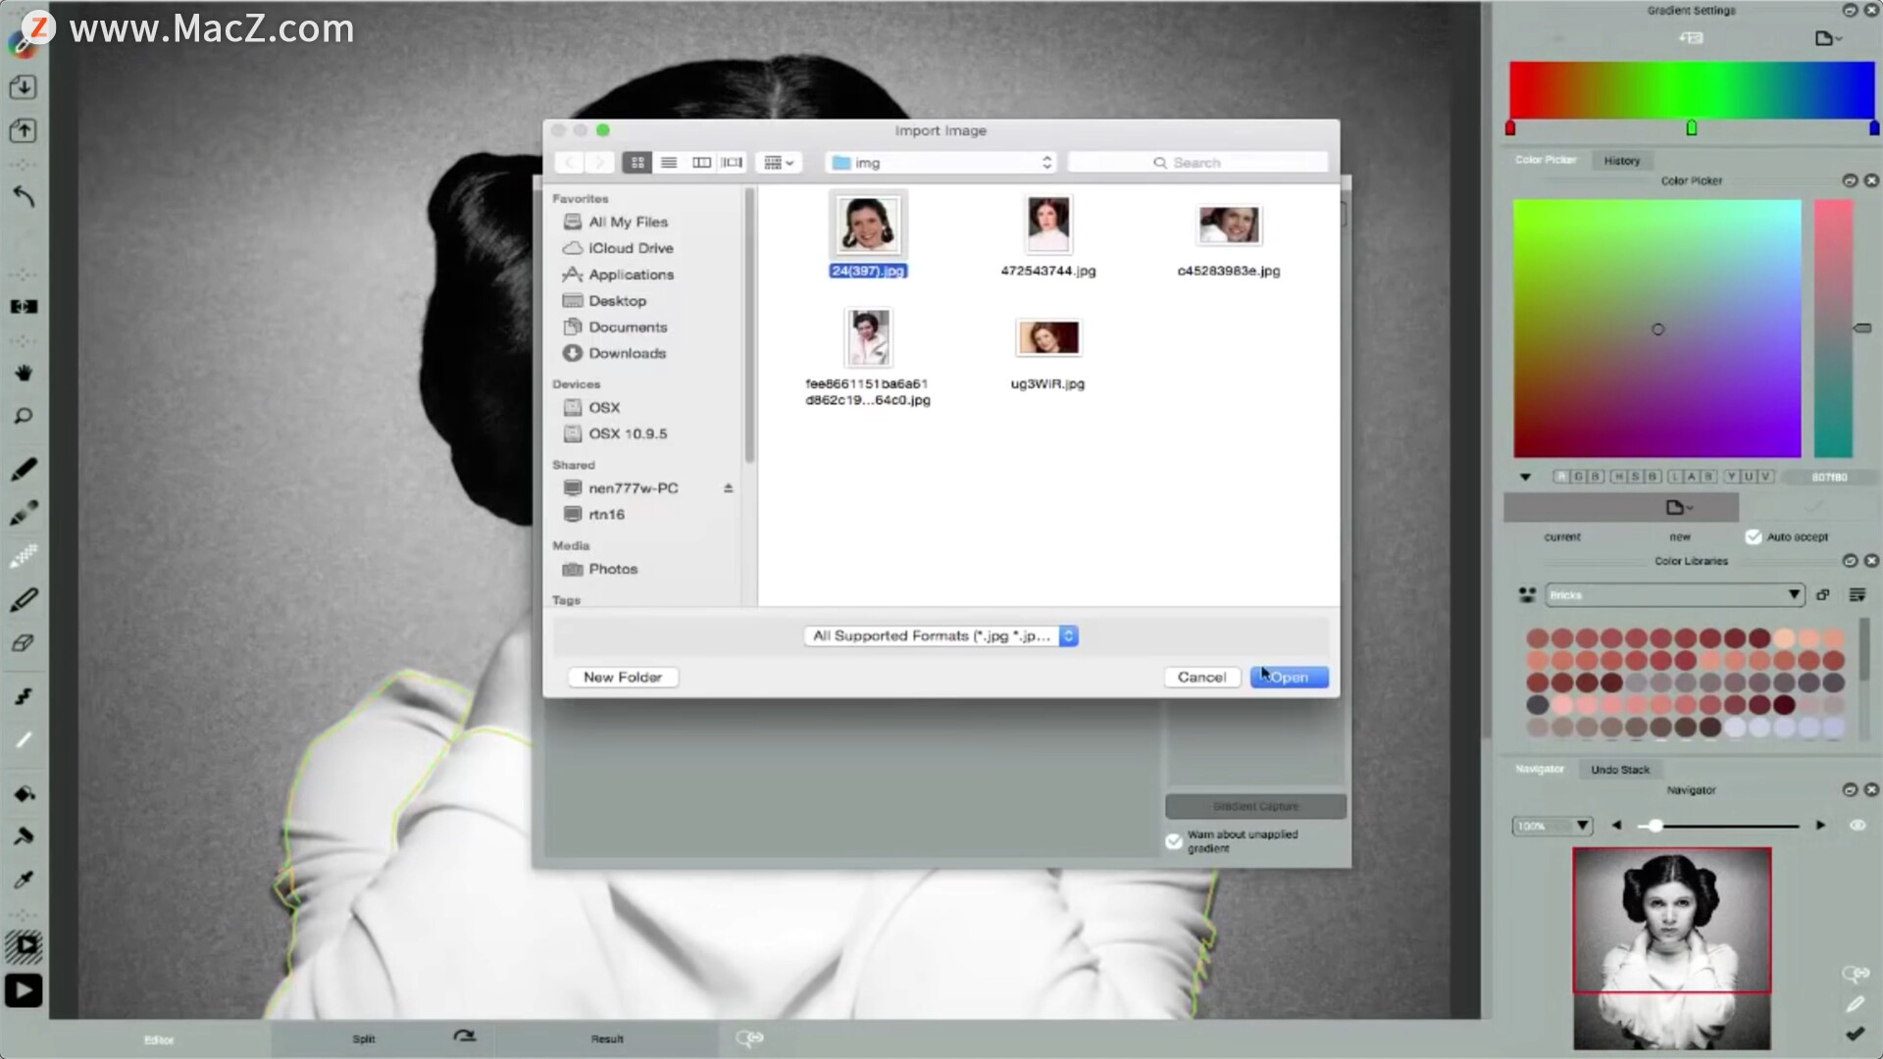Click the Search field in Import dialog

click(1197, 163)
